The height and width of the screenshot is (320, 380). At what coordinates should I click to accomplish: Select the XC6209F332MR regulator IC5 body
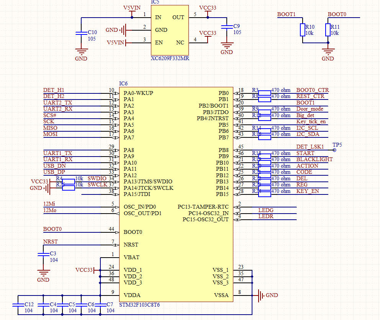170,30
